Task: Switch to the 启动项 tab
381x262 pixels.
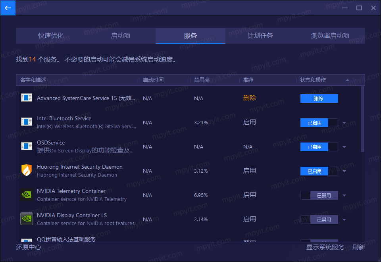Action: click(121, 36)
